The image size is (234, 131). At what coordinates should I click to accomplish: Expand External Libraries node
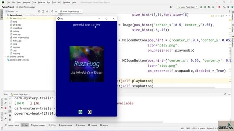click(x=5, y=57)
